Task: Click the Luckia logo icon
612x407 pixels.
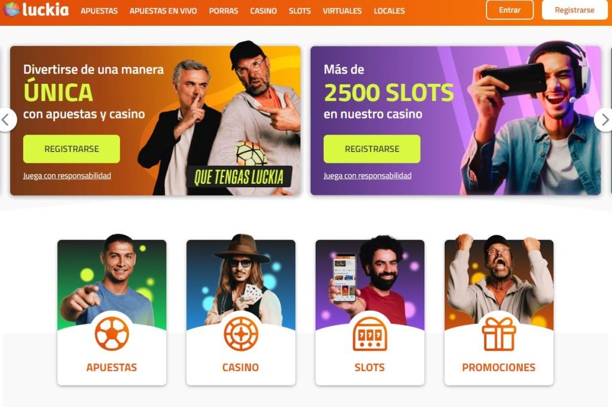Action: pos(12,10)
